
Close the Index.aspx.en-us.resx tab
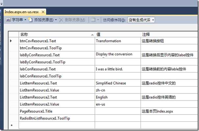(x=43, y=12)
